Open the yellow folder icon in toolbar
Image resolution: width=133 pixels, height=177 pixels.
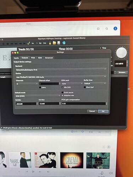click(54, 43)
